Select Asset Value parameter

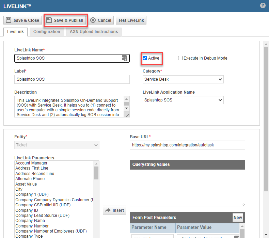(26, 184)
